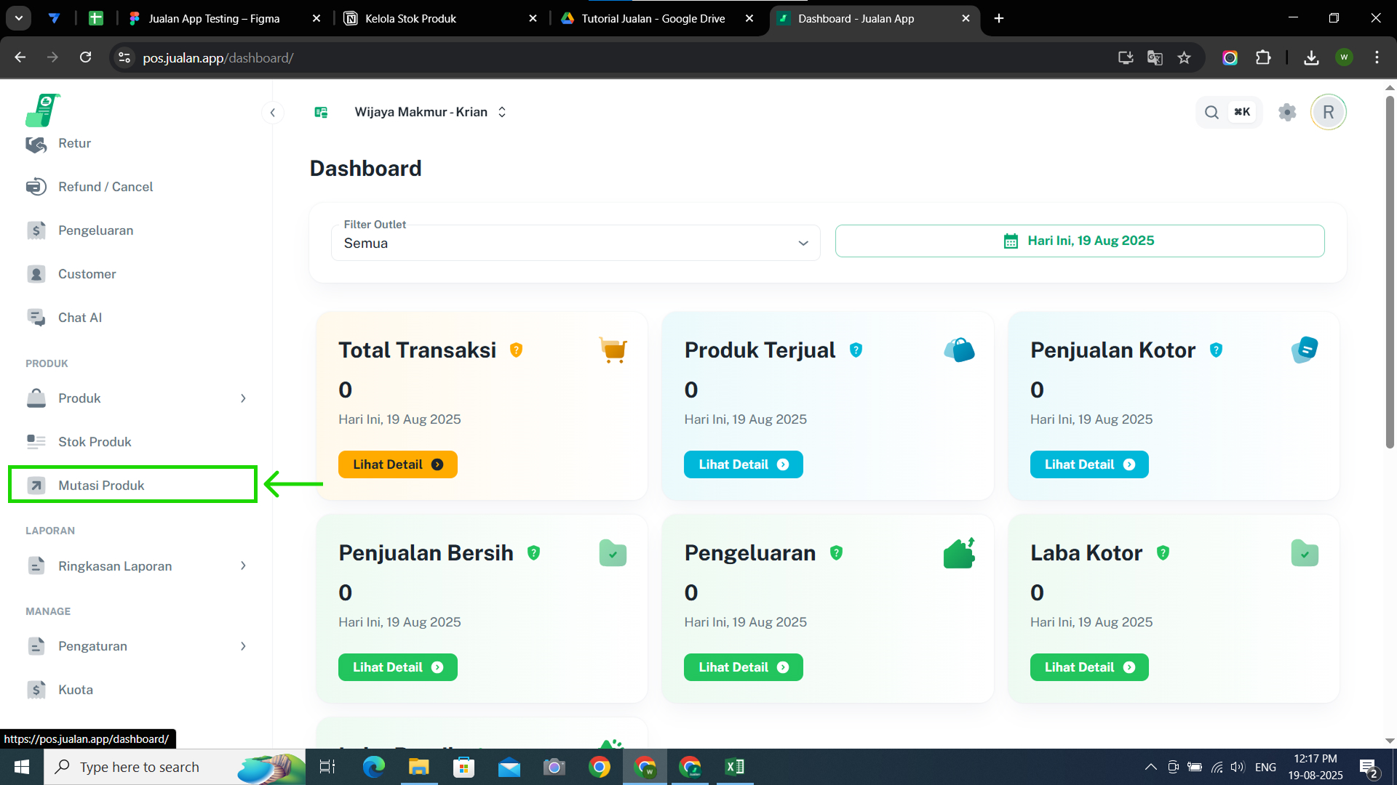Expand the Pengaturan sidebar submenu
Viewport: 1397px width, 785px height.
point(243,646)
